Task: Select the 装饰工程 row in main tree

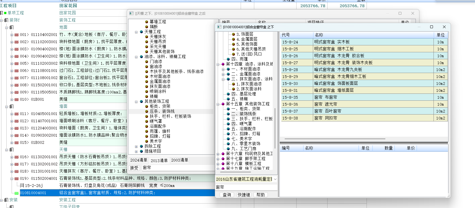Action: point(67,20)
